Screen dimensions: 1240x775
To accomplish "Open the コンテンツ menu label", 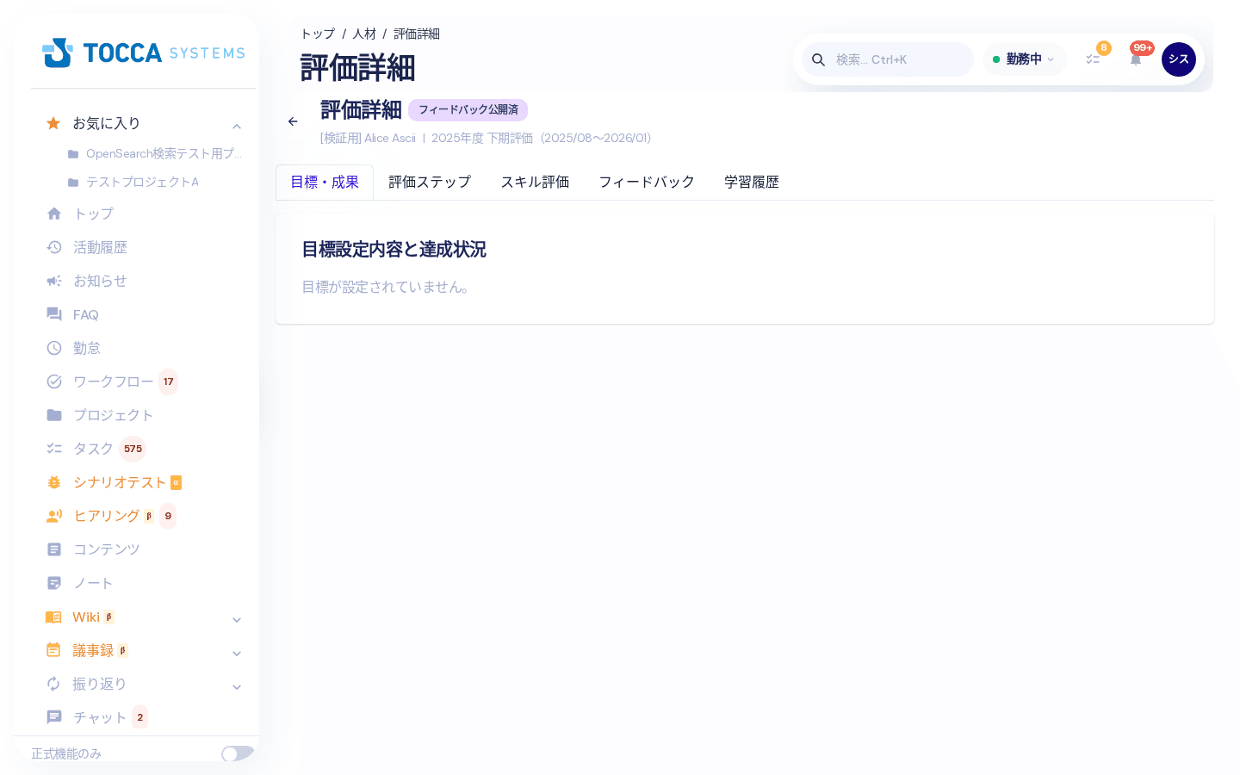I will (107, 549).
